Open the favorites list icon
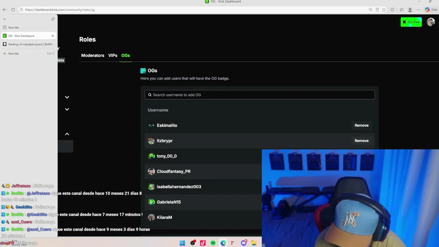 pyautogui.click(x=401, y=10)
